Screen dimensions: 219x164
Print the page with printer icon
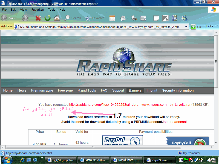(134, 18)
